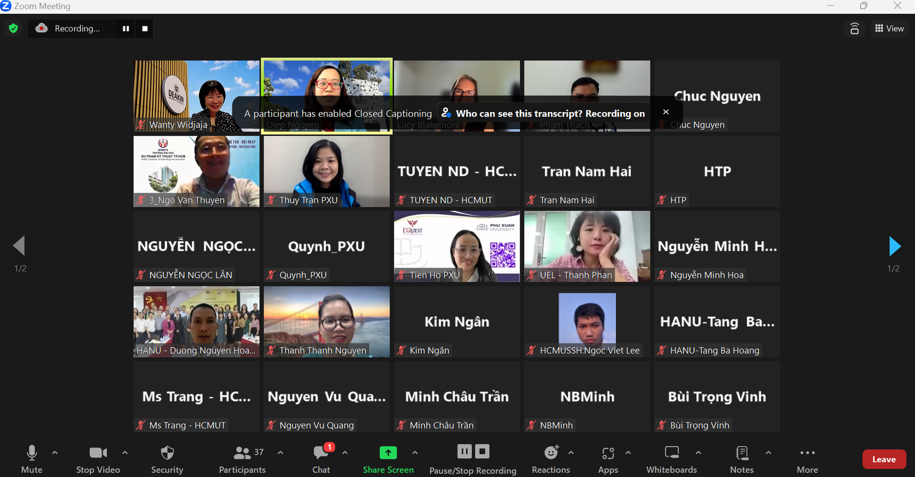Go to next page of participants
Image resolution: width=915 pixels, height=477 pixels.
coord(895,247)
